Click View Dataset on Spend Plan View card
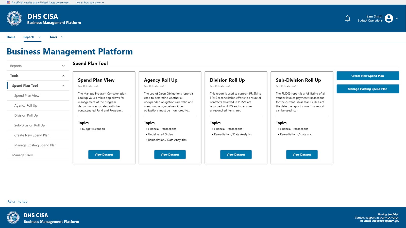Viewport: 406px width, 228px height. (104, 155)
